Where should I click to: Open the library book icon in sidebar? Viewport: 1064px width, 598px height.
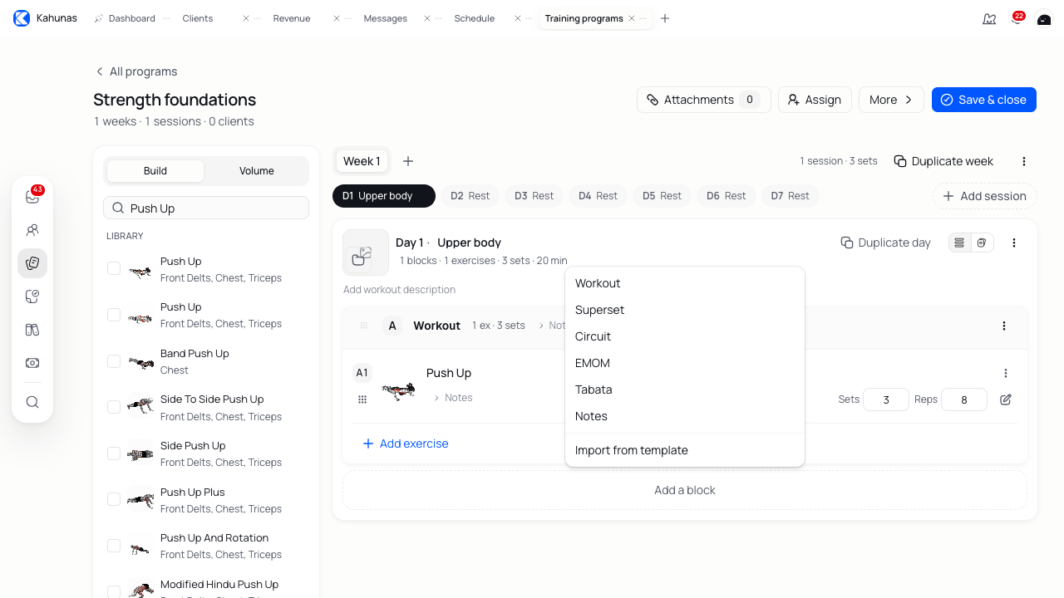click(x=32, y=330)
